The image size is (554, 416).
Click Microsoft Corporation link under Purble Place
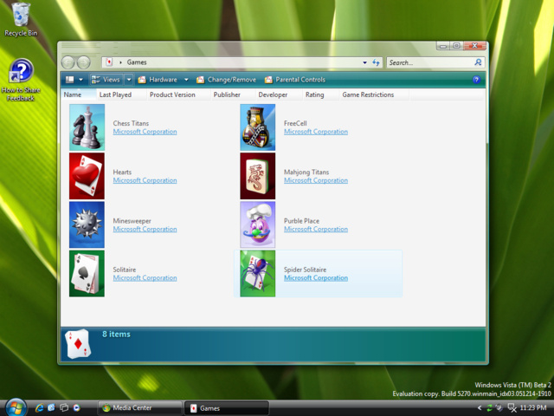(316, 229)
